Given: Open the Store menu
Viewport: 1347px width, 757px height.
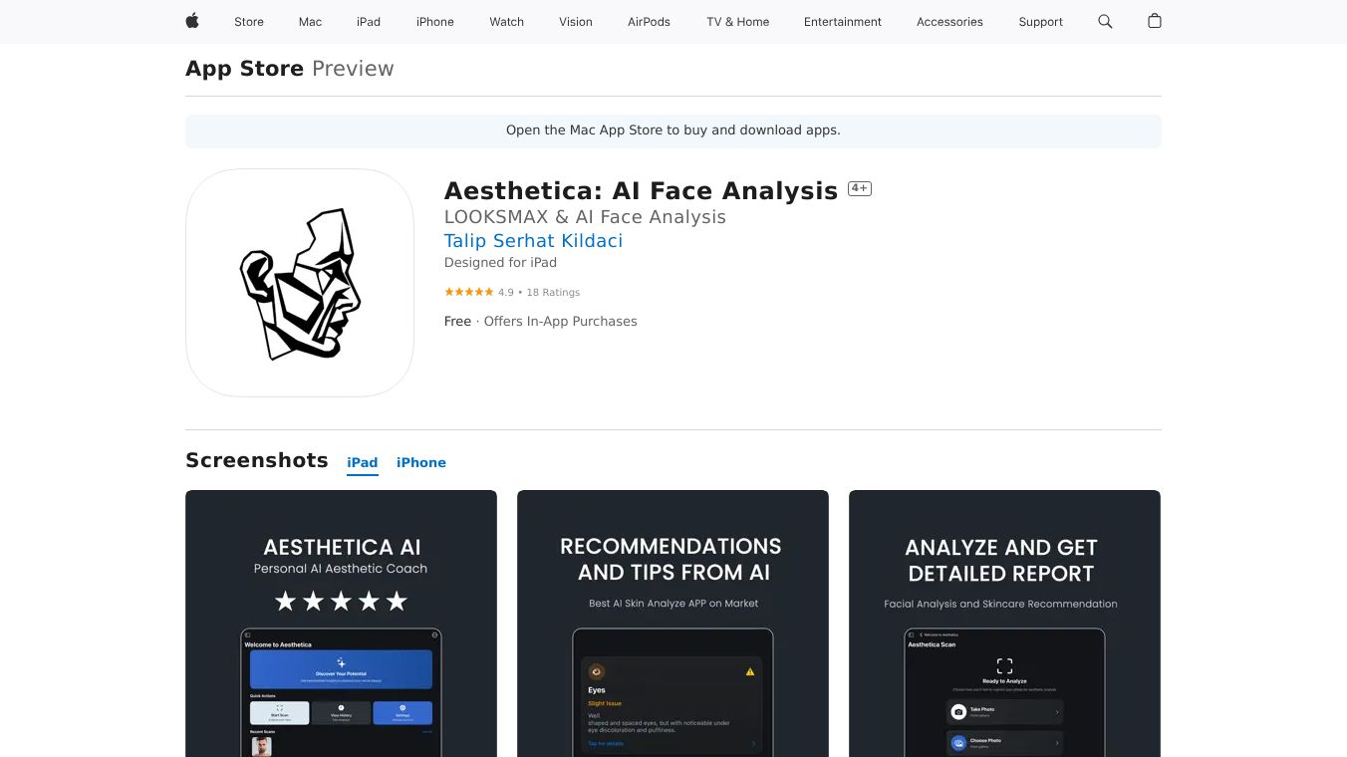Looking at the screenshot, I should pyautogui.click(x=249, y=22).
